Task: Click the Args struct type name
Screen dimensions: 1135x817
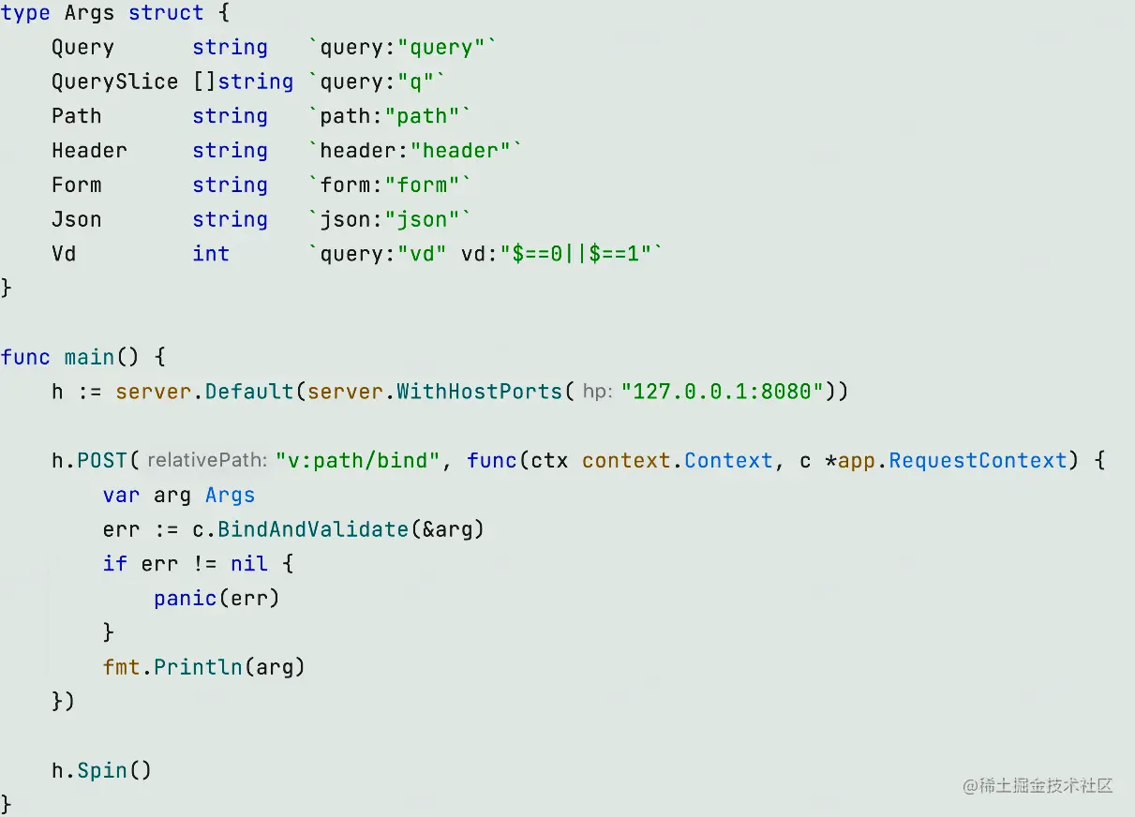Action: point(89,13)
